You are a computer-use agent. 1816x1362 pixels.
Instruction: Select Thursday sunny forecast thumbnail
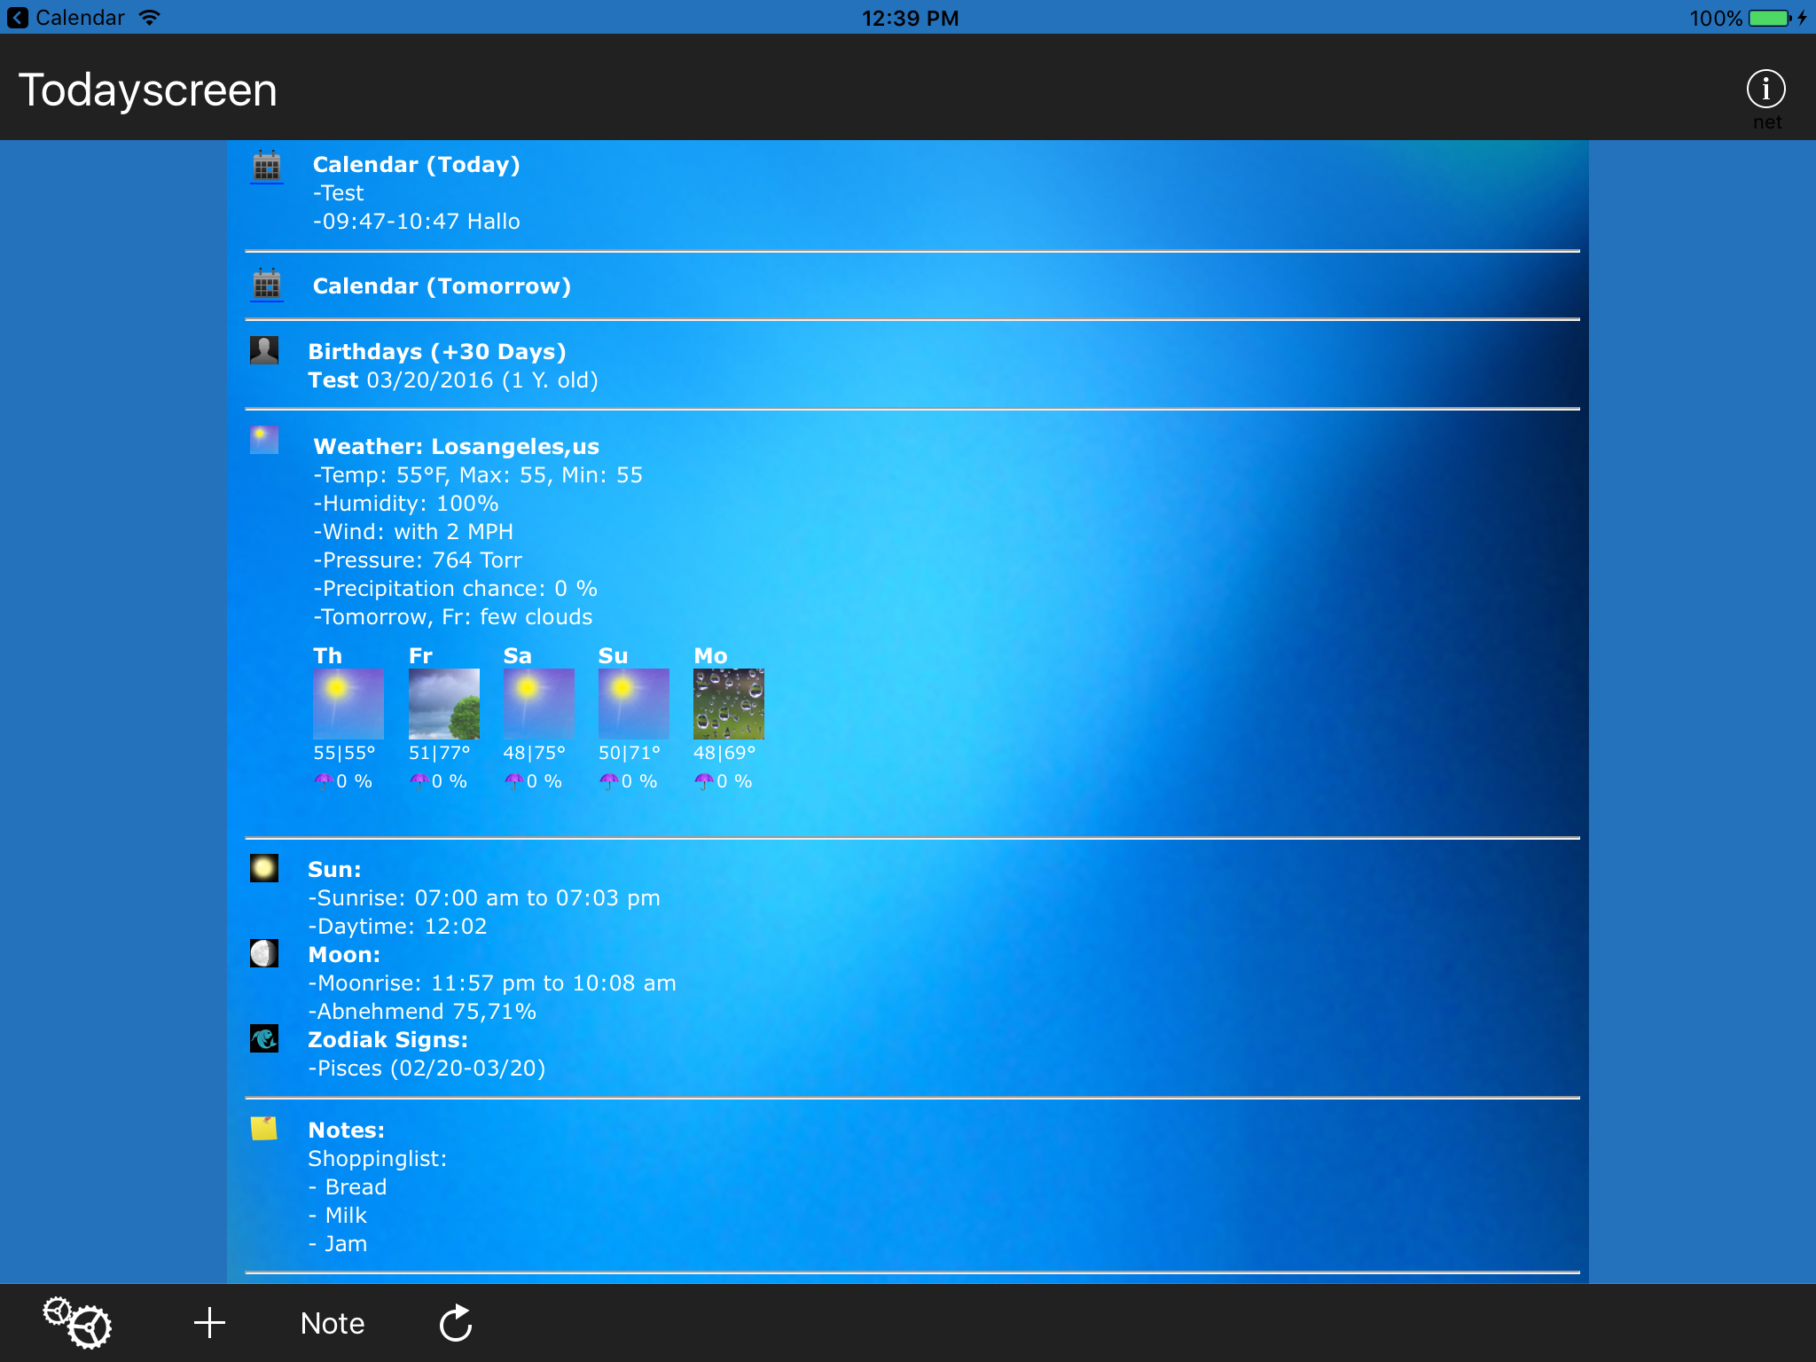[348, 704]
